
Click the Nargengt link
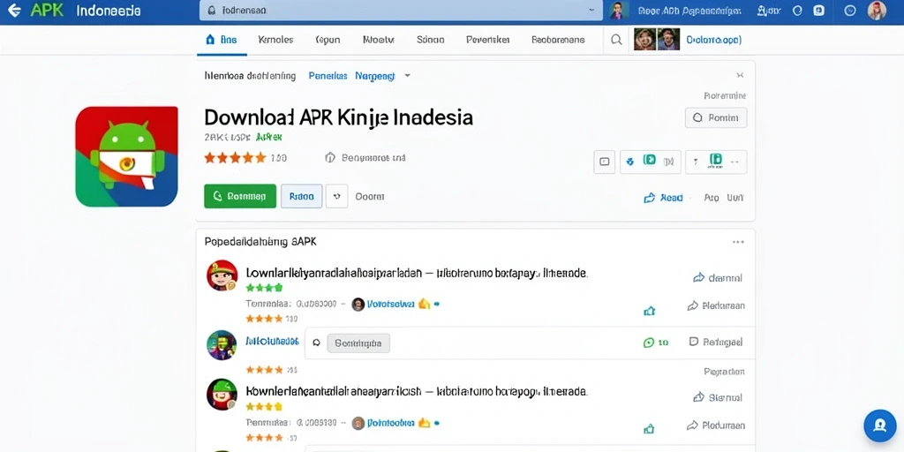[x=374, y=76]
